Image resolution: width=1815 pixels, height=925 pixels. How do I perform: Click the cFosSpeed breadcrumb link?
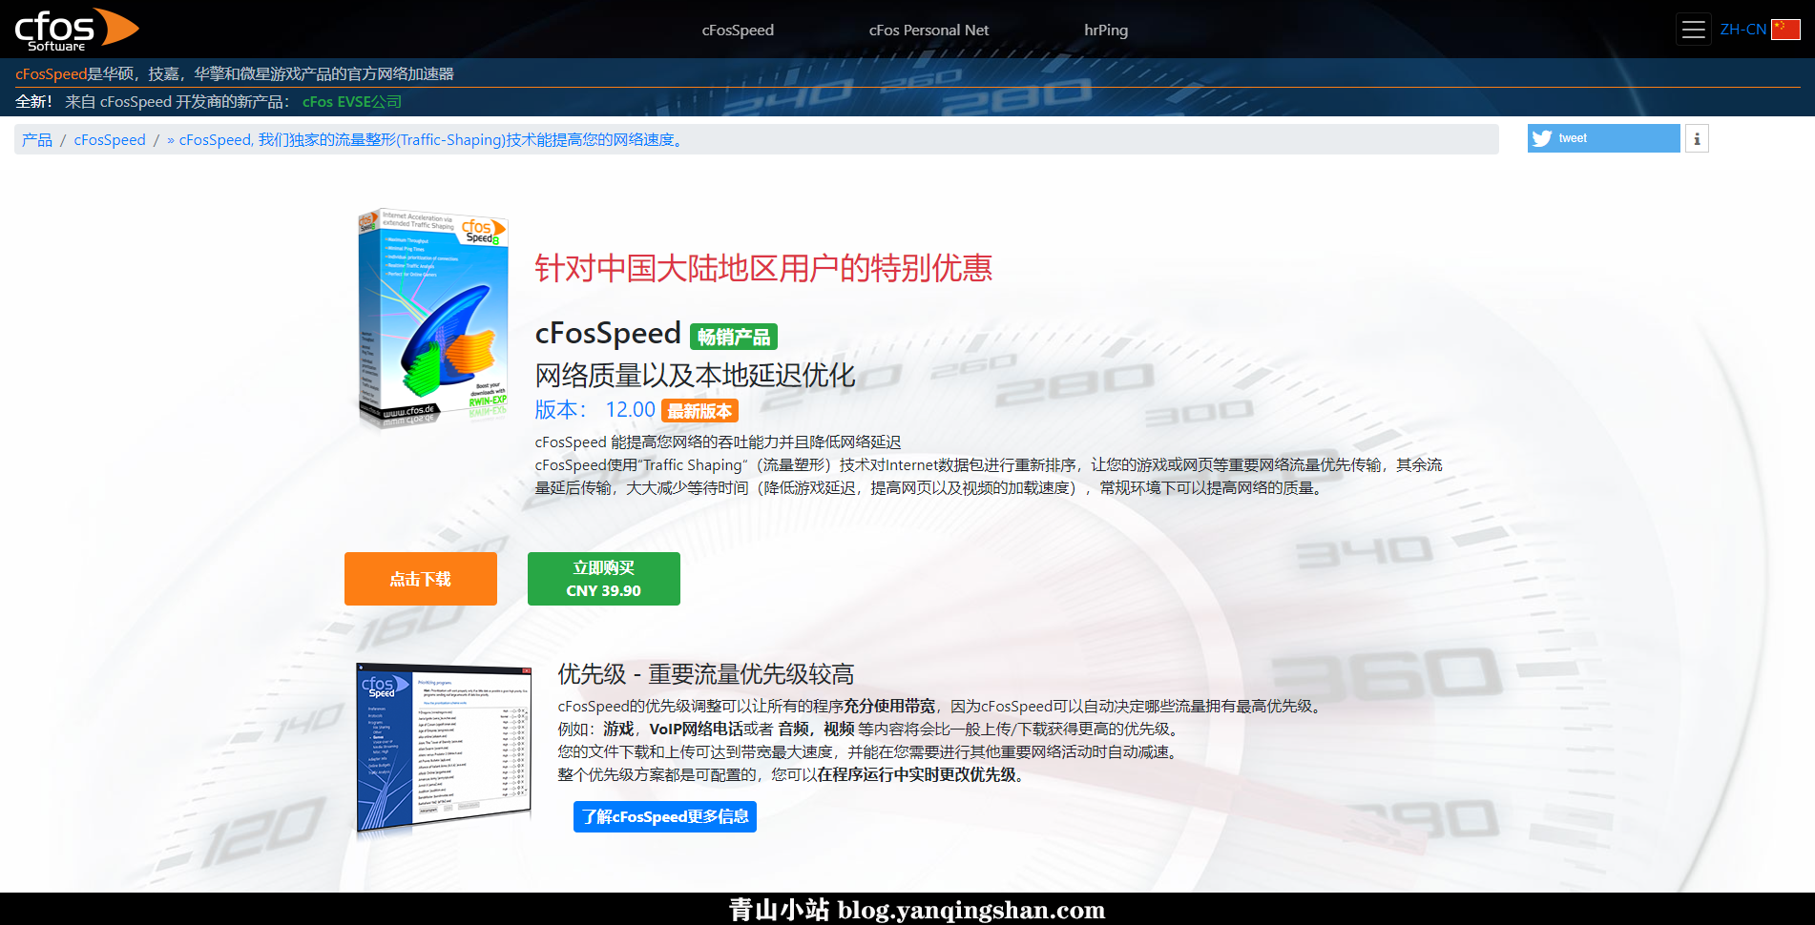click(110, 139)
